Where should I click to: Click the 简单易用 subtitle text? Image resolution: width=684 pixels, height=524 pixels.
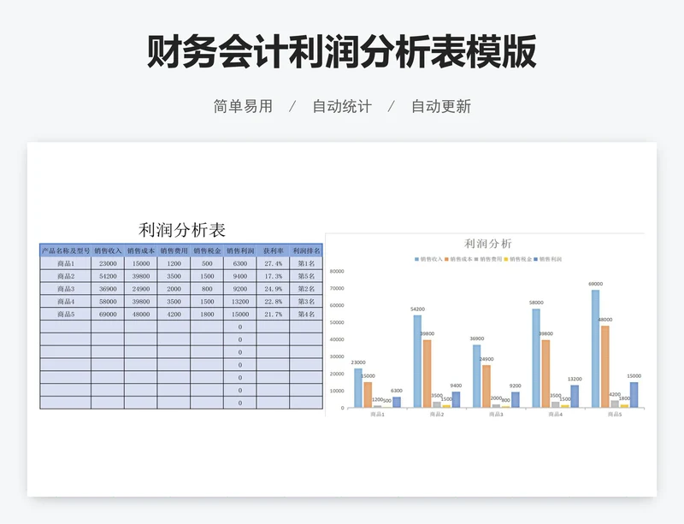(243, 106)
